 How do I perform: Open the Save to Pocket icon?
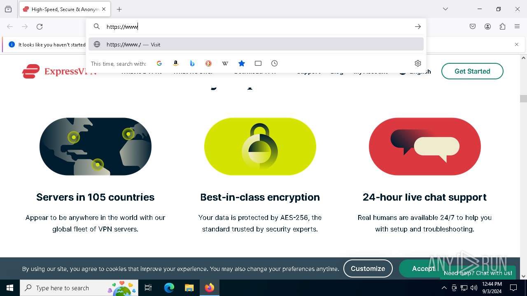pos(473,27)
